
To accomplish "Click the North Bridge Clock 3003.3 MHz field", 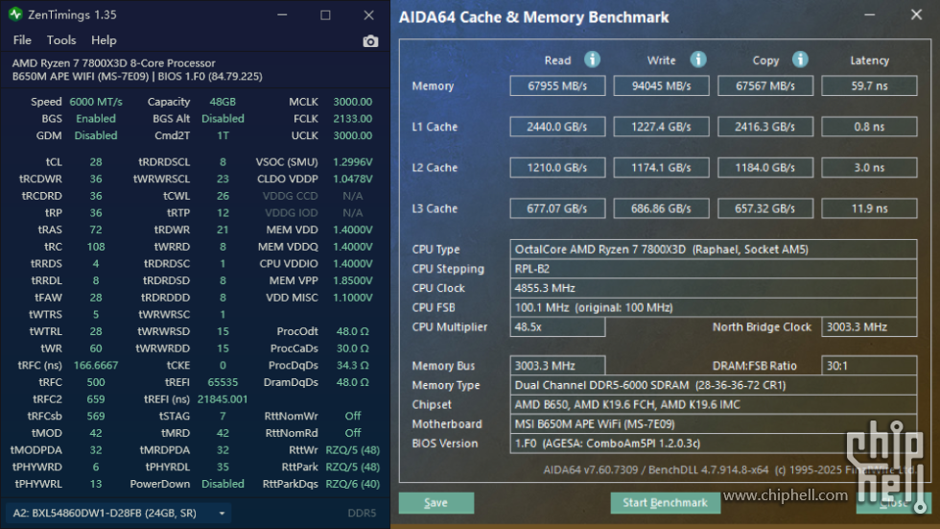I will 869,326.
